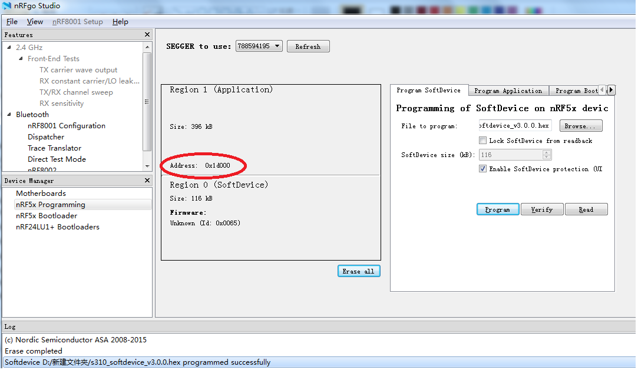Increase SoftDevice size with stepper up arrow
638x370 pixels.
(x=547, y=152)
